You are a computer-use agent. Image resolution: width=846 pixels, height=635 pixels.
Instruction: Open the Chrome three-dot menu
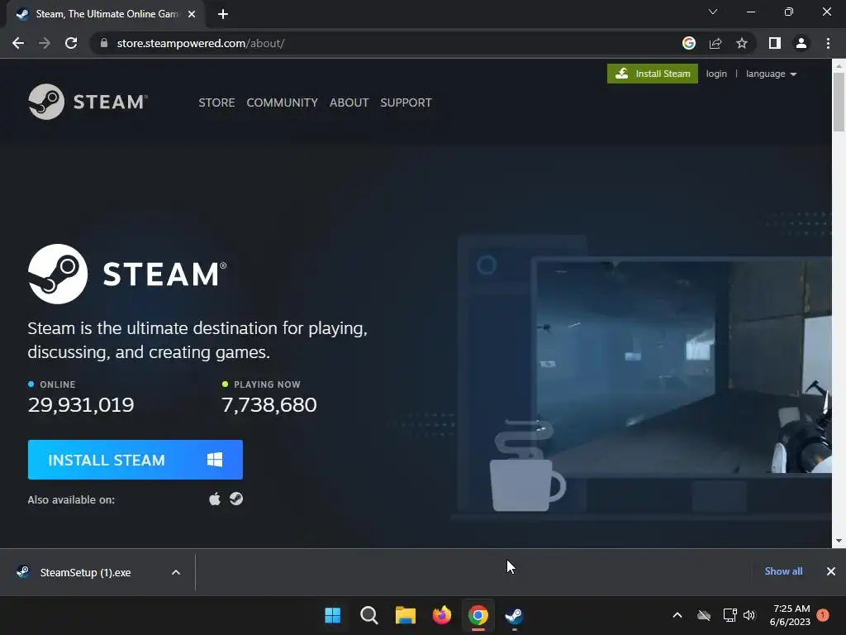(828, 43)
